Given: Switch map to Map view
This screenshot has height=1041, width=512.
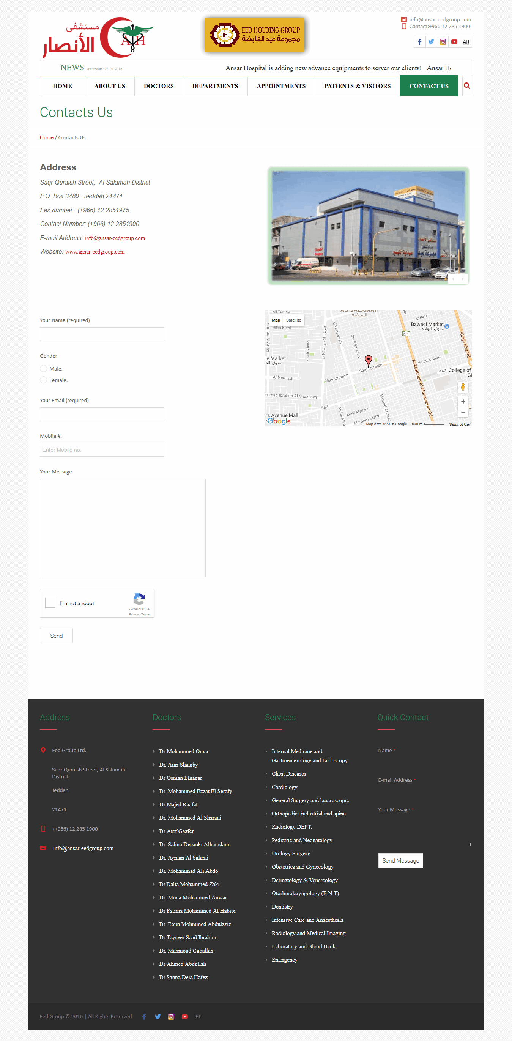Looking at the screenshot, I should click(x=276, y=320).
